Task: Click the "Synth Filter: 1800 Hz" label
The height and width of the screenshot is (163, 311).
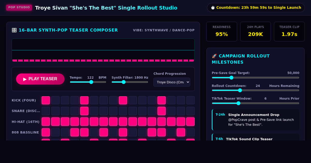Action: pyautogui.click(x=130, y=78)
